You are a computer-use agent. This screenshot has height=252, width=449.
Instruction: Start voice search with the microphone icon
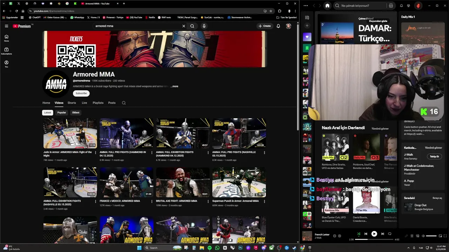click(x=204, y=26)
